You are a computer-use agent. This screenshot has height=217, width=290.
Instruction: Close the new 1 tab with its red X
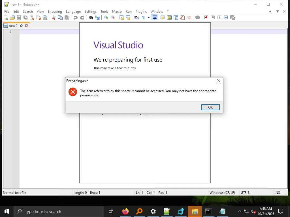point(27,25)
